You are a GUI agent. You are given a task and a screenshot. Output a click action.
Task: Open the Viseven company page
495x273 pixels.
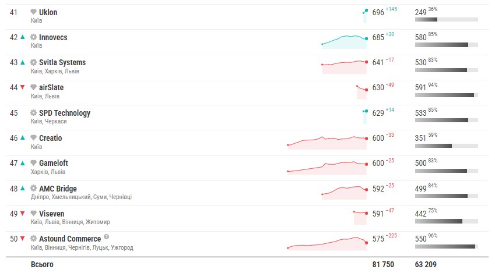(x=51, y=214)
